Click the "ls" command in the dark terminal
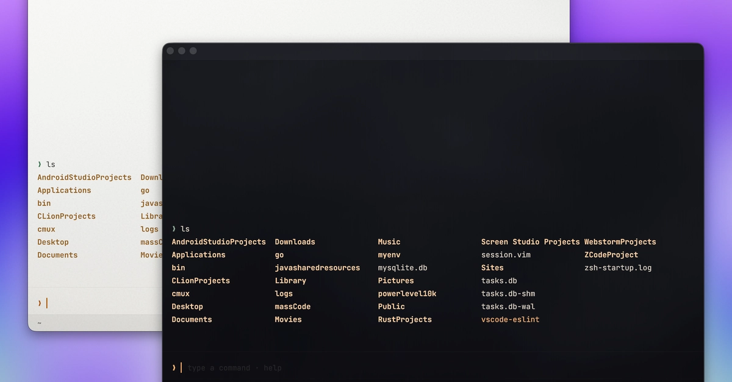 click(x=185, y=229)
